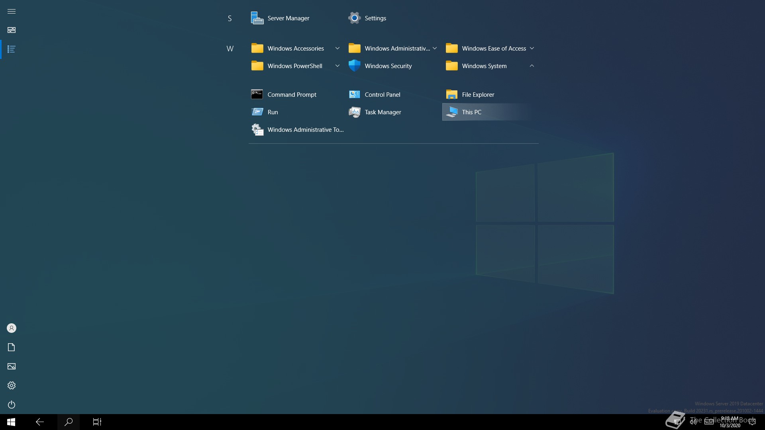
Task: Click the Windows Start button
Action: pos(11,422)
